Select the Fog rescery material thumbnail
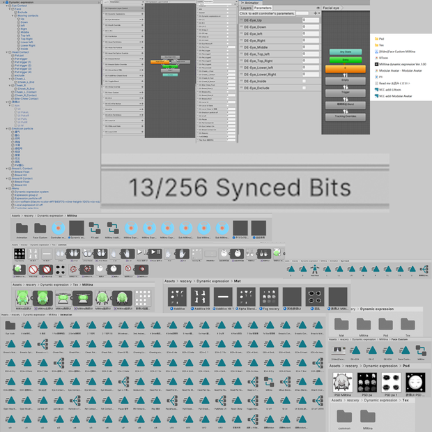Viewport: 432px width, 432px height. point(269,299)
